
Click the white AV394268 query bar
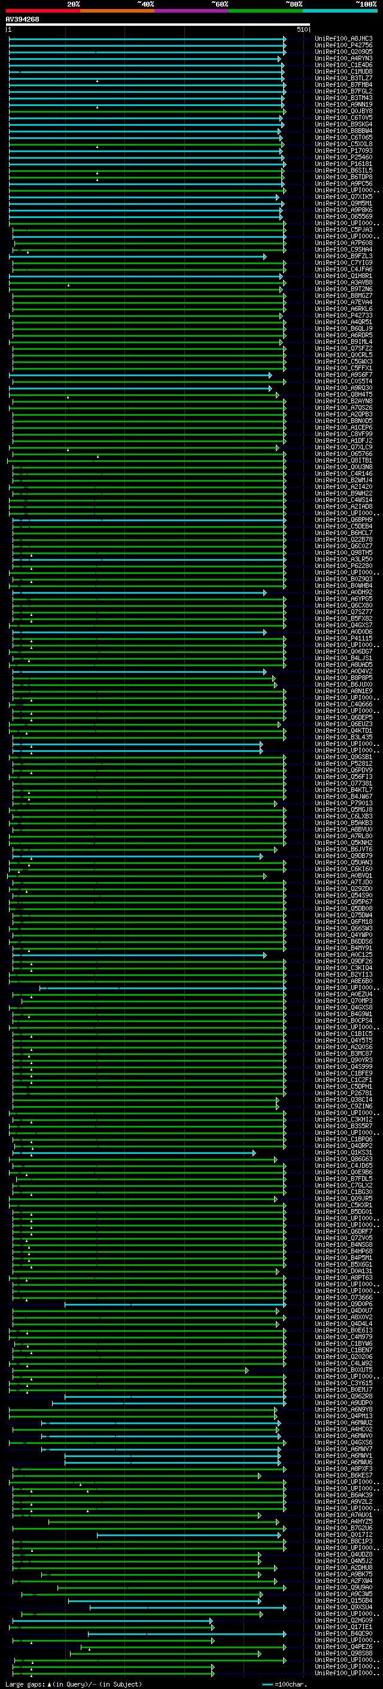tap(157, 24)
